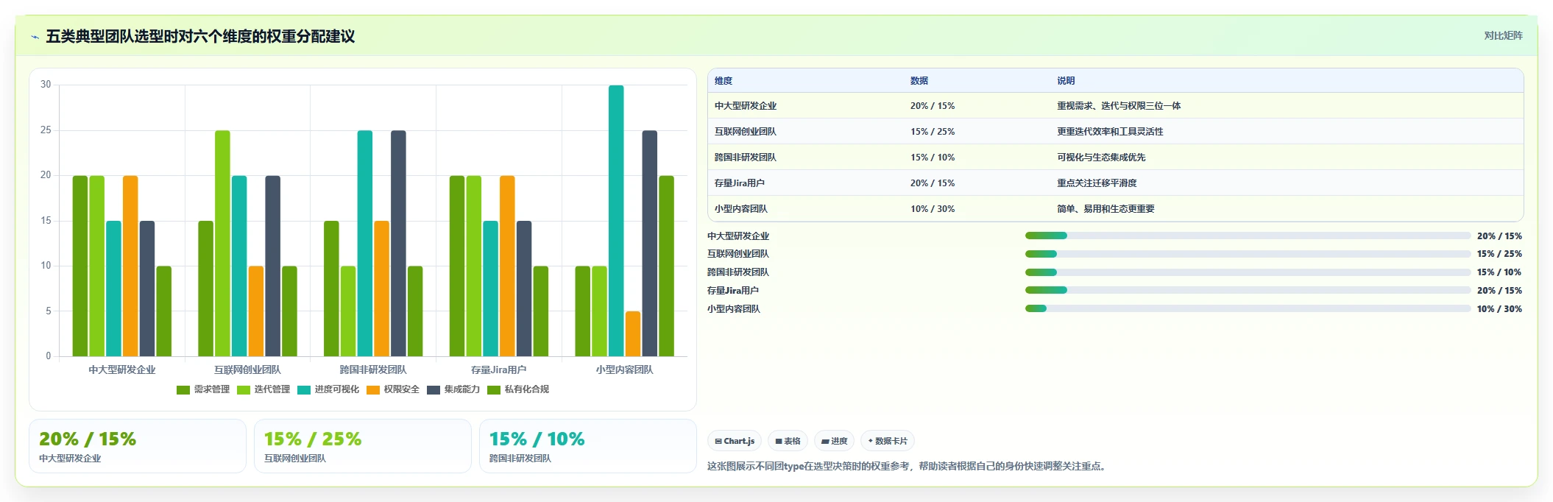The width and height of the screenshot is (1553, 502).
Task: Click the orange bar in the 互联网创业团队 group
Action: coord(256,311)
